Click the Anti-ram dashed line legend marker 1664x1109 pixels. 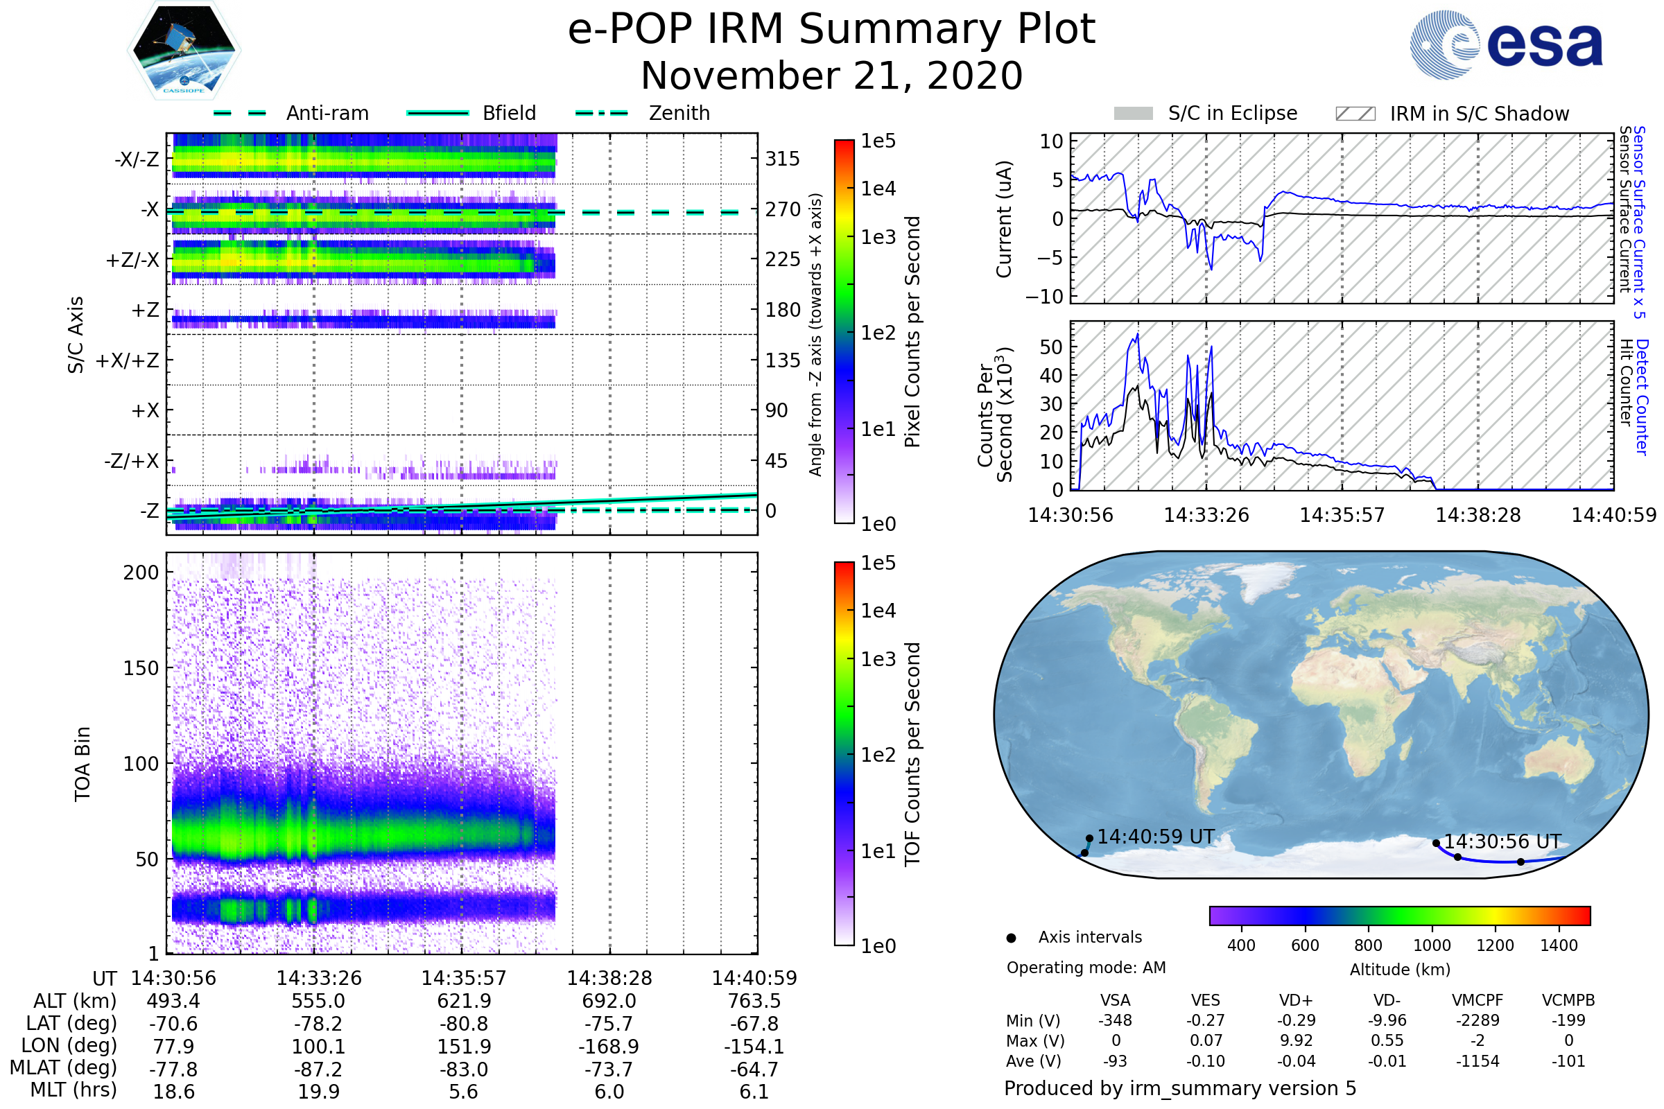pyautogui.click(x=240, y=113)
